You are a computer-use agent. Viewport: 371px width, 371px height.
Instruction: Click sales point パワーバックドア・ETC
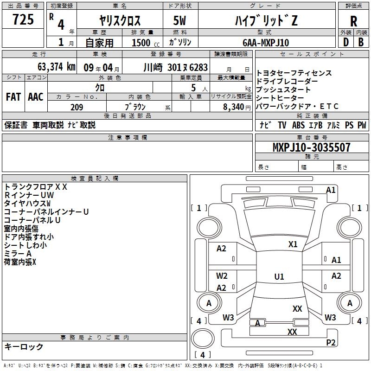click(x=297, y=106)
